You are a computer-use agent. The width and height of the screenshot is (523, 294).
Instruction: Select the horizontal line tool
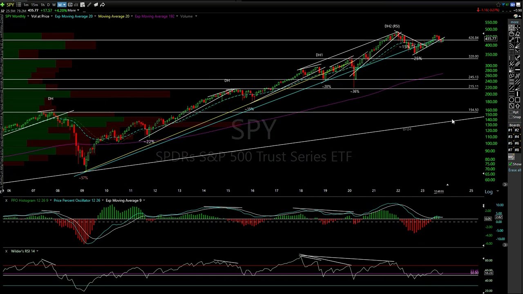click(x=518, y=69)
